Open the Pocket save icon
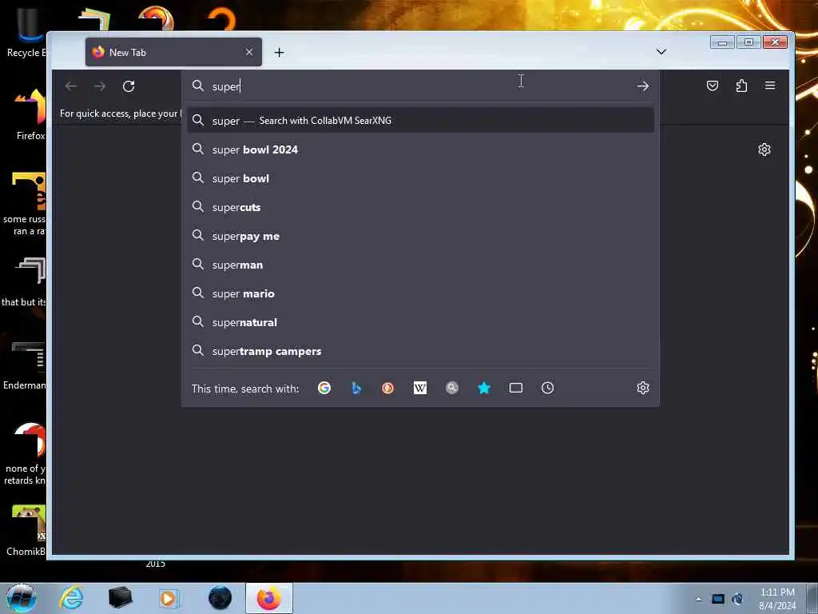The width and height of the screenshot is (818, 614). [x=712, y=86]
